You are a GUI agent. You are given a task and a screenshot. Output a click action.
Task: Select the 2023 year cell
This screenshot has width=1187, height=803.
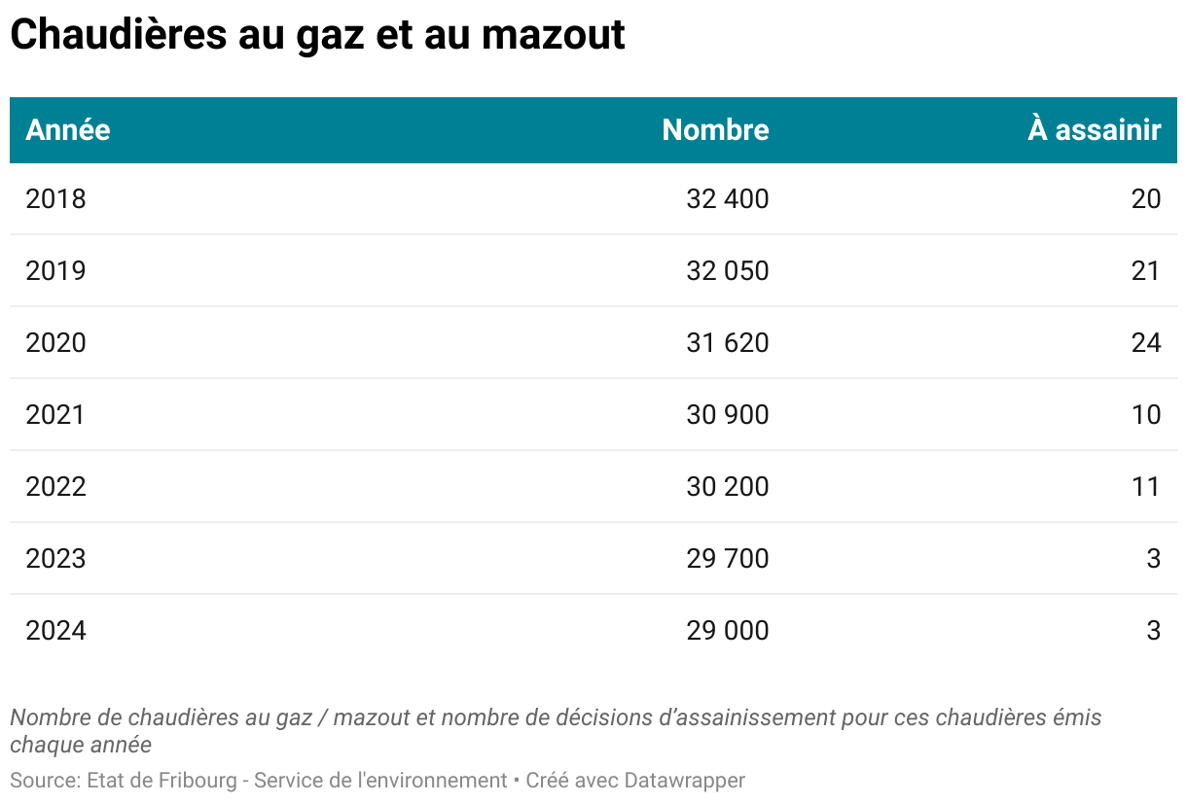[x=55, y=559]
